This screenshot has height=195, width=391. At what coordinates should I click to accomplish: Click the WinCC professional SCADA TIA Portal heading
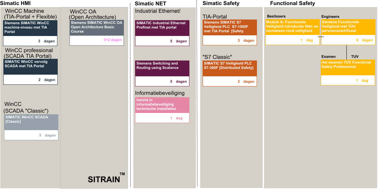28,53
